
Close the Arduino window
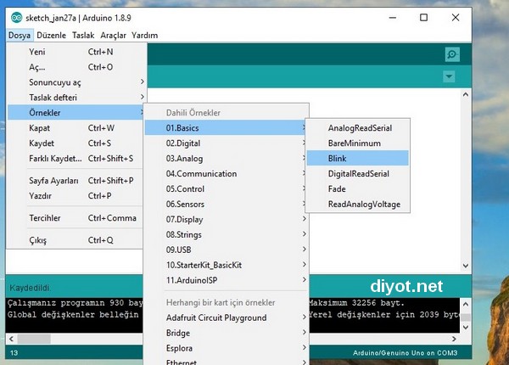point(456,18)
